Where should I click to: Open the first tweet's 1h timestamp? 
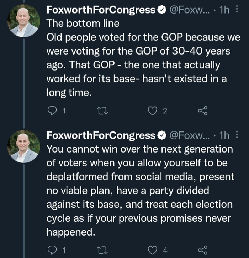[224, 11]
